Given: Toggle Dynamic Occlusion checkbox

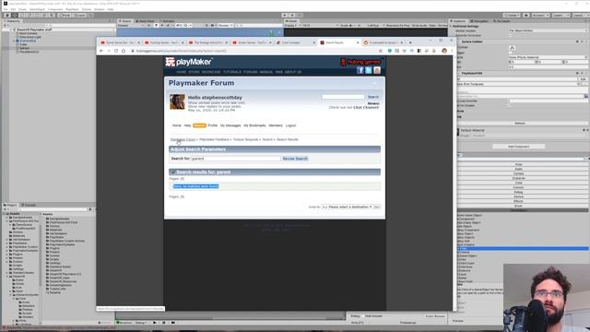Looking at the screenshot, I should pos(511,35).
